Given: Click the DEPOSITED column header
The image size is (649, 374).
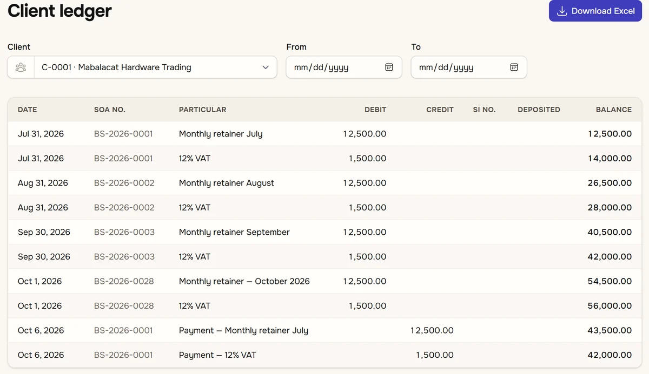Looking at the screenshot, I should [539, 110].
